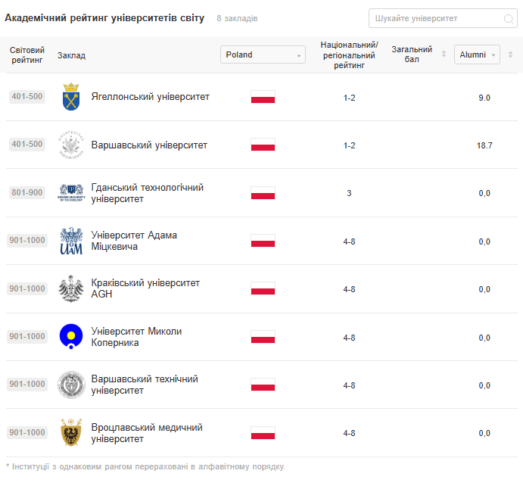Open Ягеллонський університет link
The width and height of the screenshot is (523, 483).
pyautogui.click(x=150, y=97)
